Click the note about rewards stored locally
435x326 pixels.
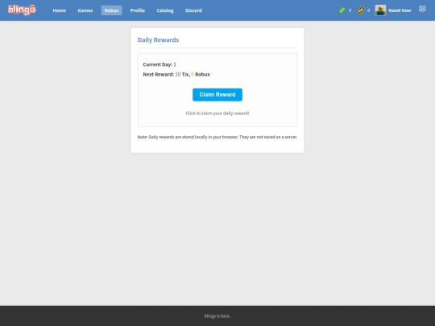[x=217, y=137]
